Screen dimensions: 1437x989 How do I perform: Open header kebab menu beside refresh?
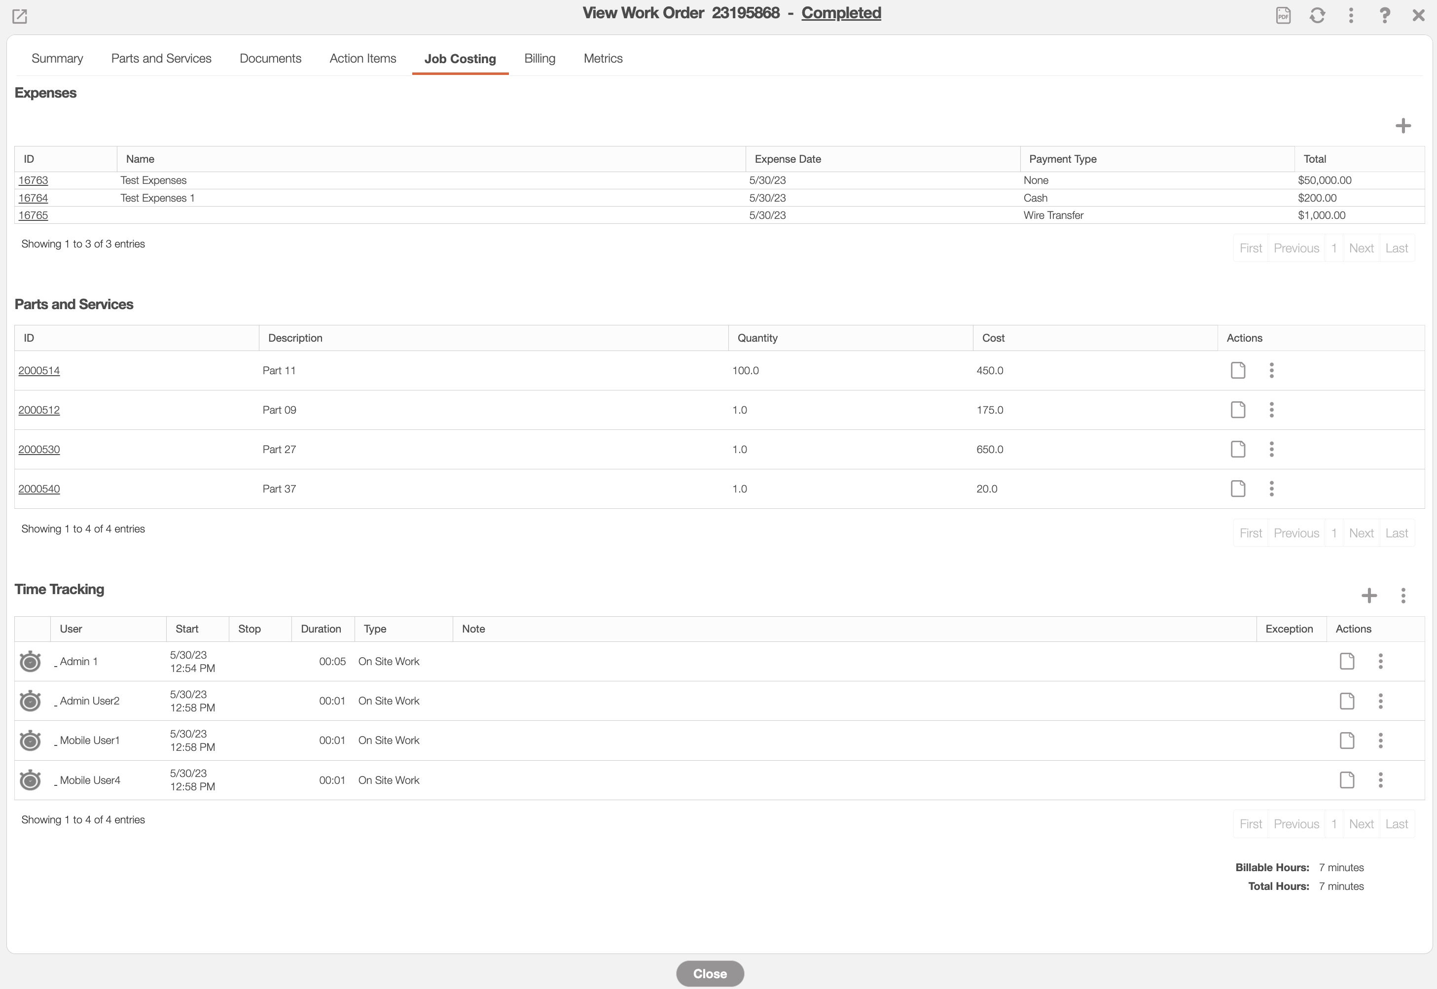tap(1351, 15)
